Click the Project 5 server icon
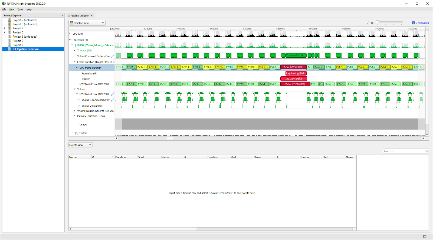 (10, 32)
